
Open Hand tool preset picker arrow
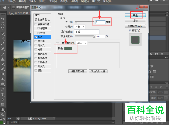tap(9, 8)
